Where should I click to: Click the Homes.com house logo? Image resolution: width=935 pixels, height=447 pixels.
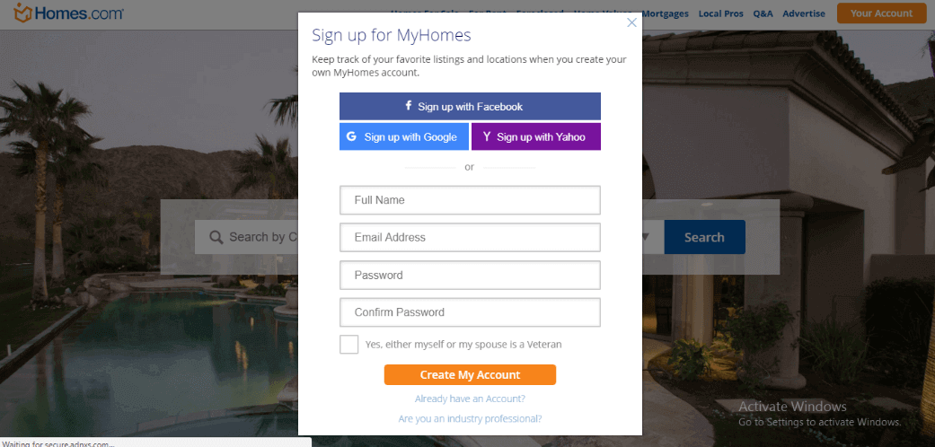click(x=22, y=13)
